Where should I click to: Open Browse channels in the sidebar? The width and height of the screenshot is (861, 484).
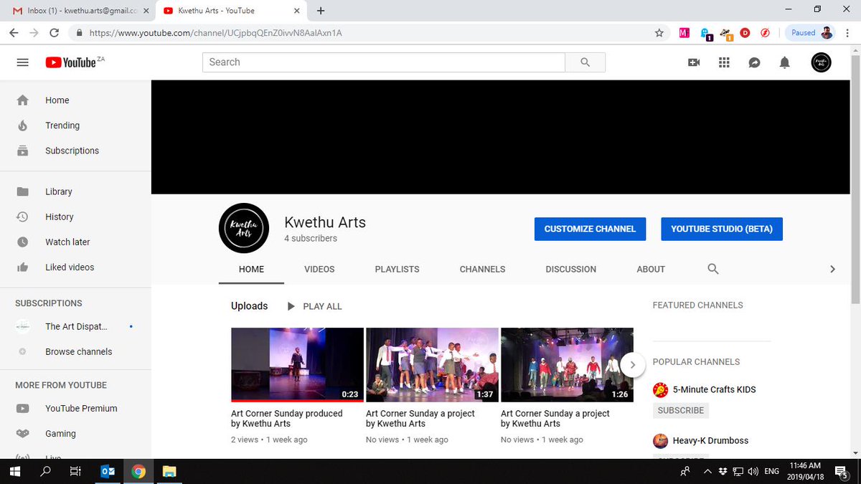coord(75,351)
